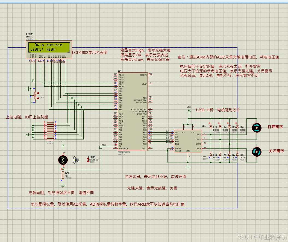Select the D6 diode symbol

[220, 154]
